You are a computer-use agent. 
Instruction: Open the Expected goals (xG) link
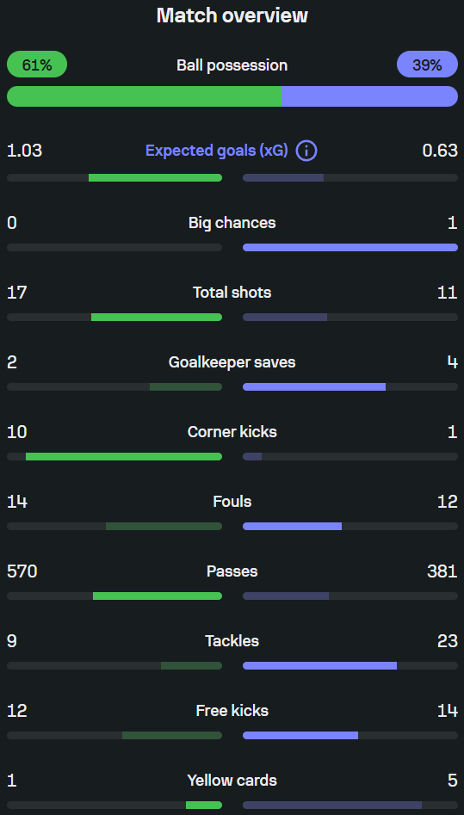pos(216,151)
